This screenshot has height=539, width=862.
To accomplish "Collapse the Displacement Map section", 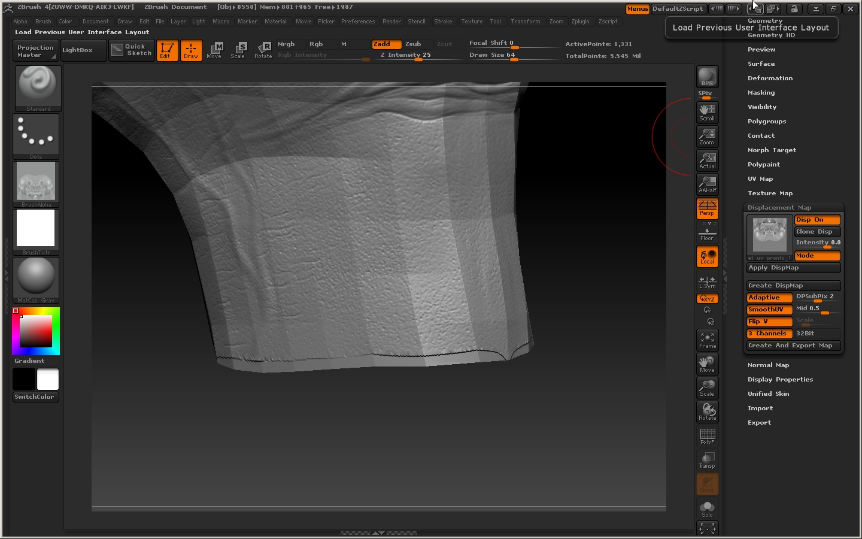I will coord(779,208).
